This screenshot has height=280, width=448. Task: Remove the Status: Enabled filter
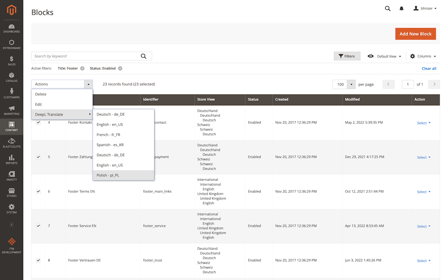[120, 69]
